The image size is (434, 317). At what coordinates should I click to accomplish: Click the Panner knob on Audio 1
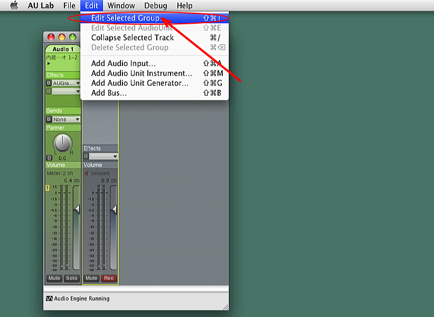[x=63, y=143]
